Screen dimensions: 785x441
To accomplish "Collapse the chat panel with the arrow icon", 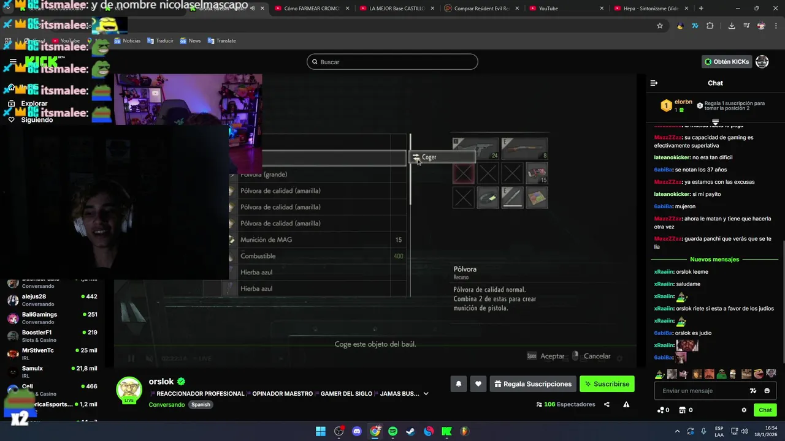I will pos(654,83).
